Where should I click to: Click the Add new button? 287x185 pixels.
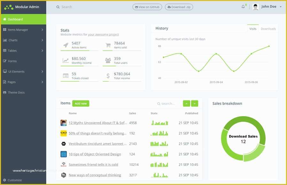[x=81, y=103]
